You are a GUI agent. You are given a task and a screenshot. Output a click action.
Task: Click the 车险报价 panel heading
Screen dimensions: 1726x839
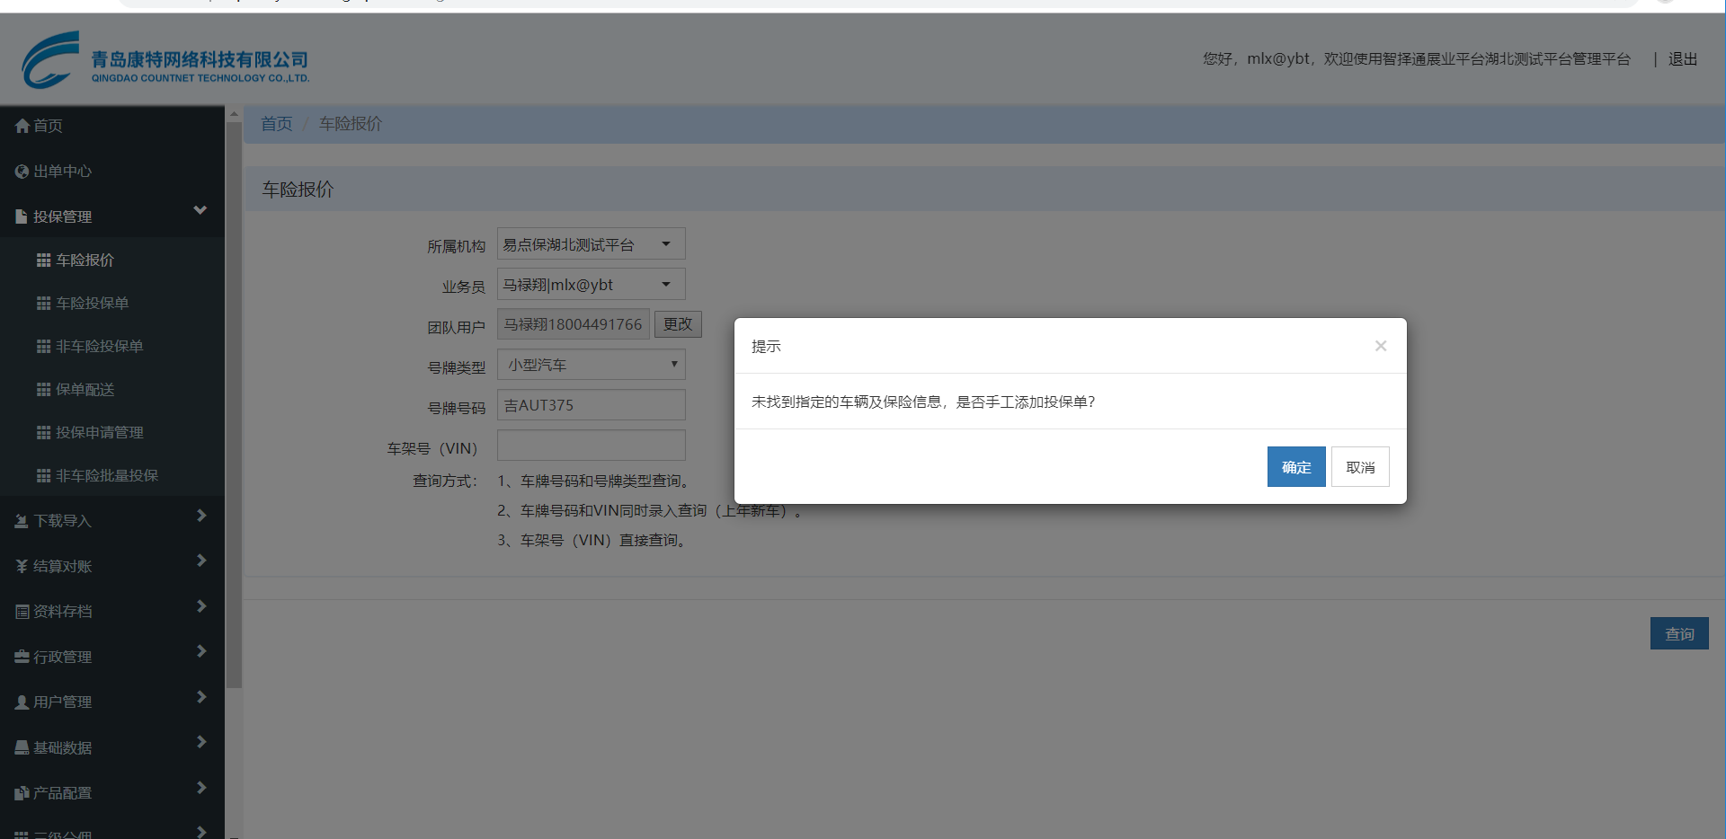[x=298, y=190]
